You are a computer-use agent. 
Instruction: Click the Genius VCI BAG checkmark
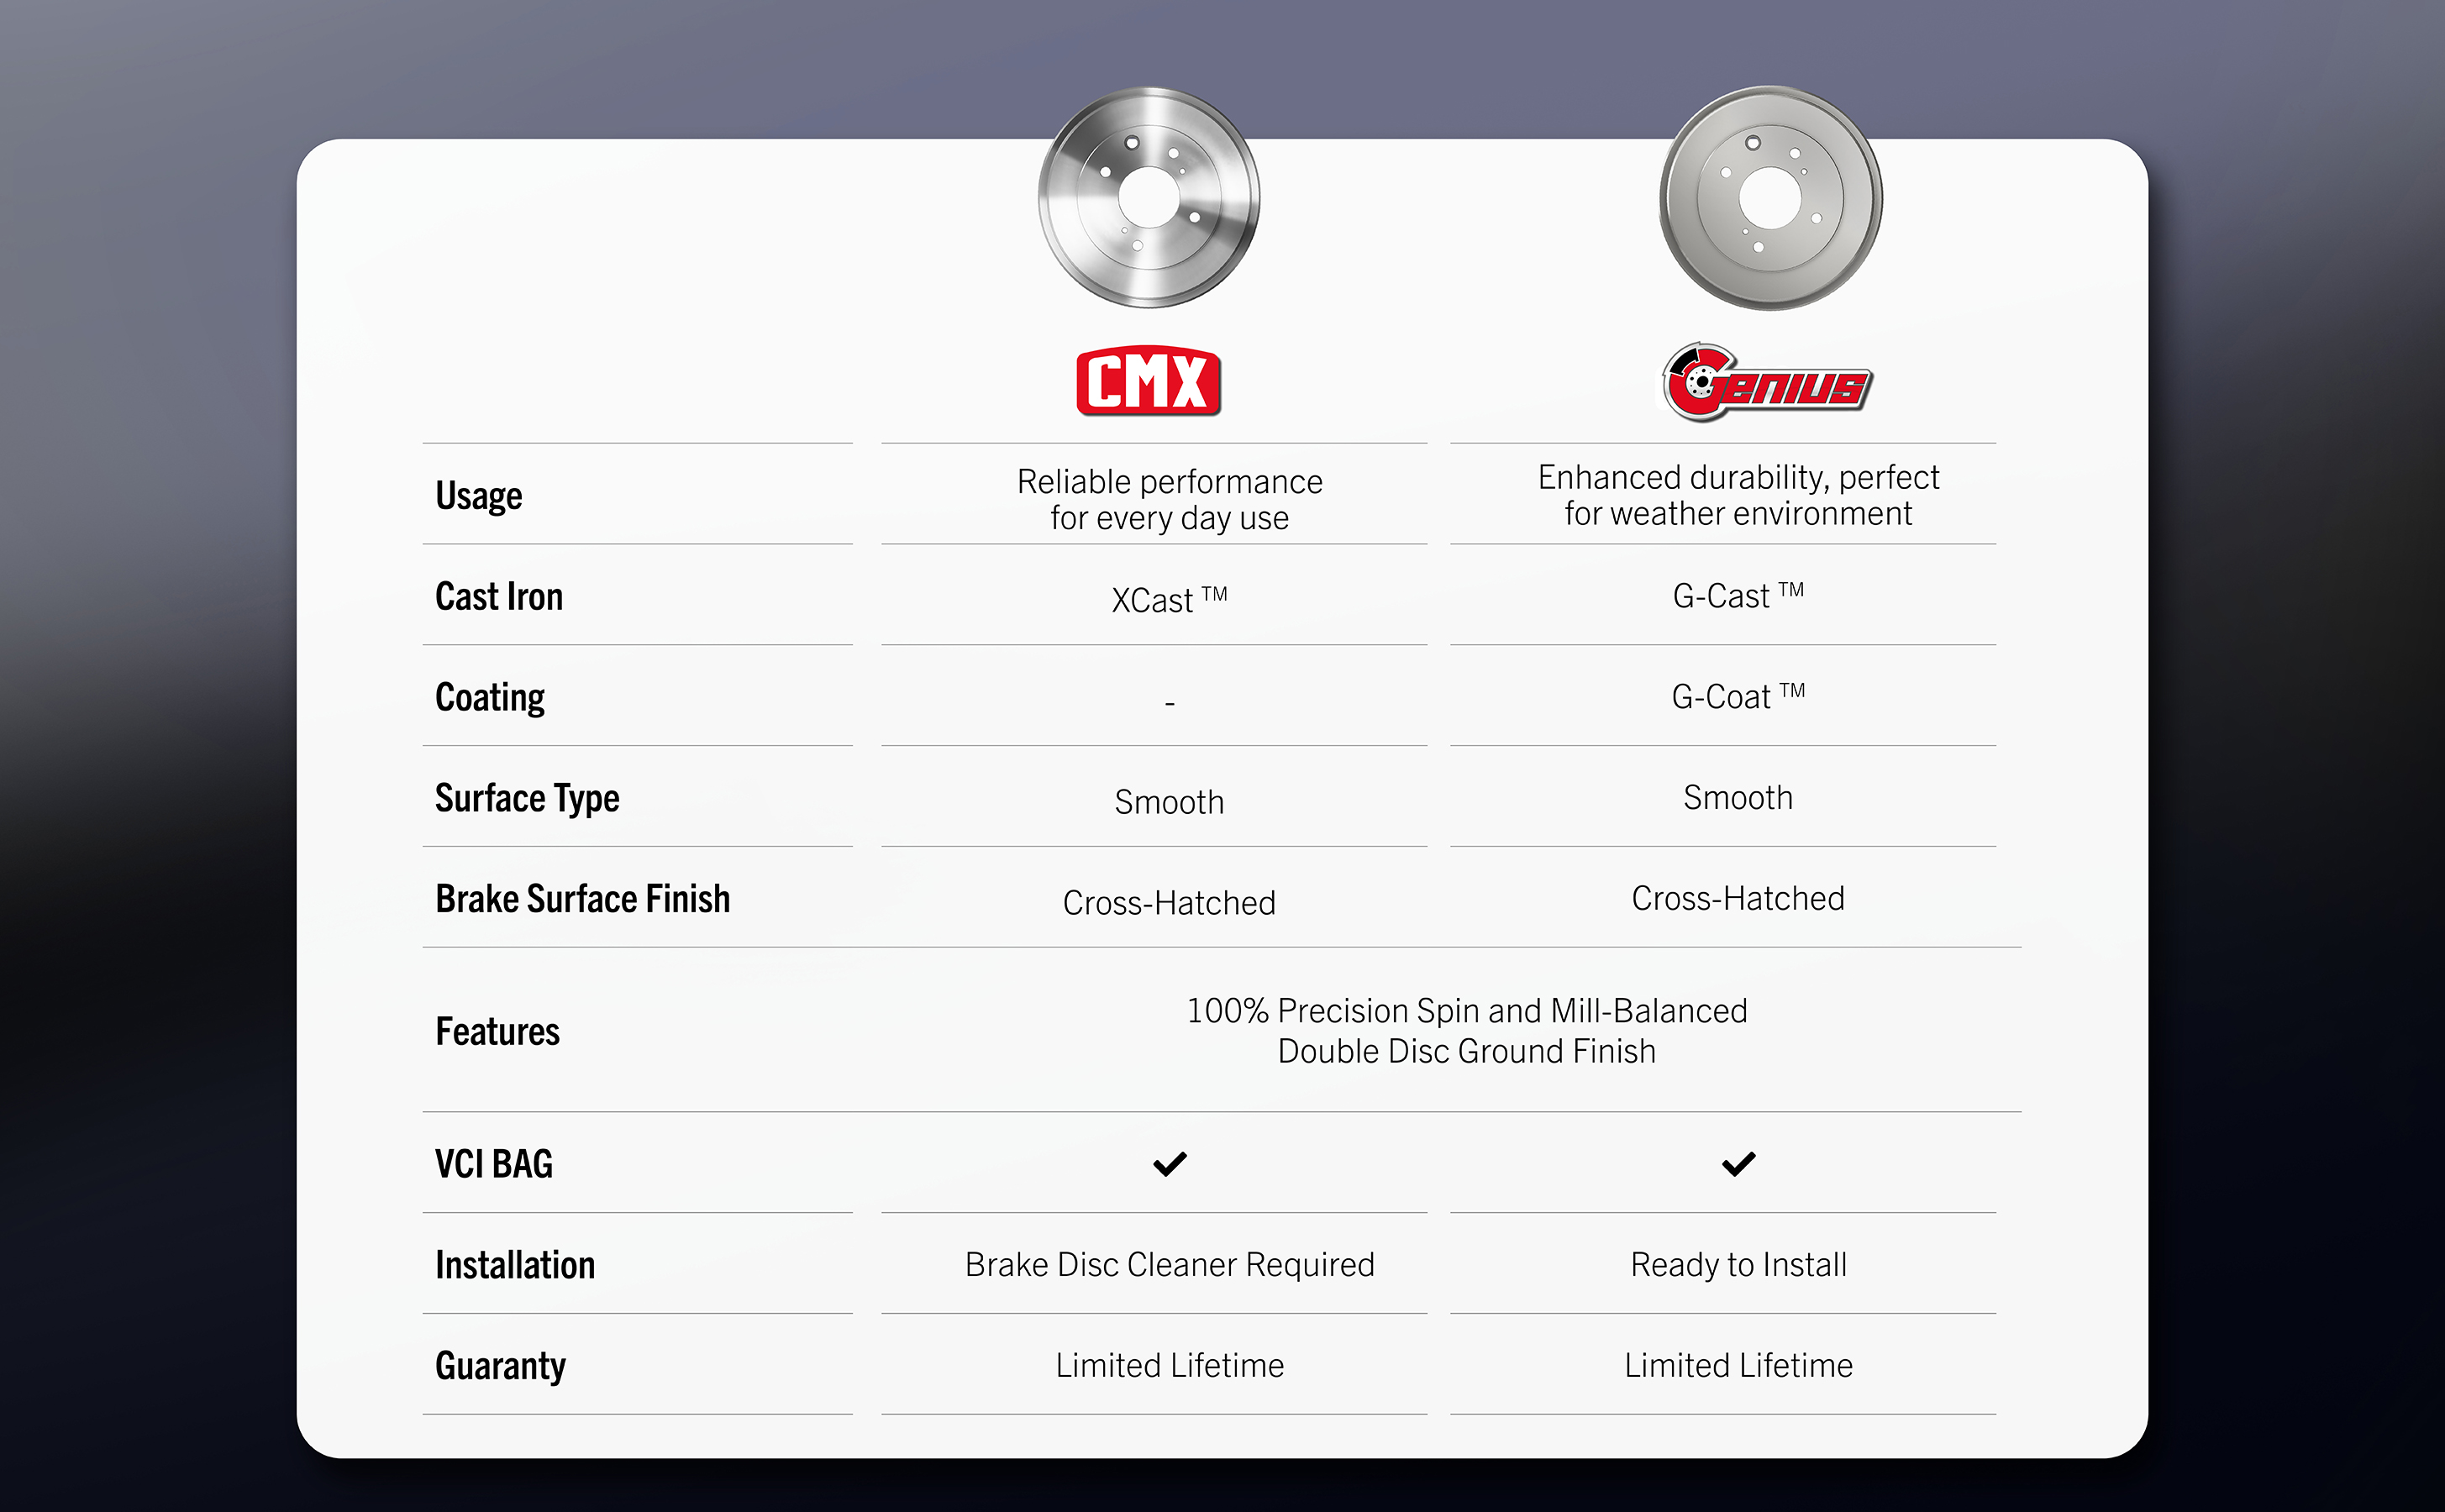tap(1738, 1164)
